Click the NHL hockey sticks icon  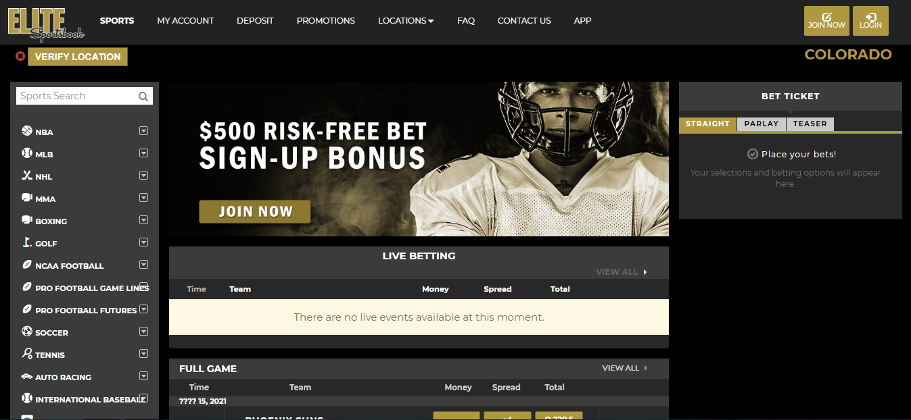(x=27, y=176)
